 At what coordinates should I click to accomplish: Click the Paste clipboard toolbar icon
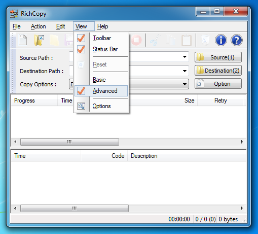[x=187, y=40]
